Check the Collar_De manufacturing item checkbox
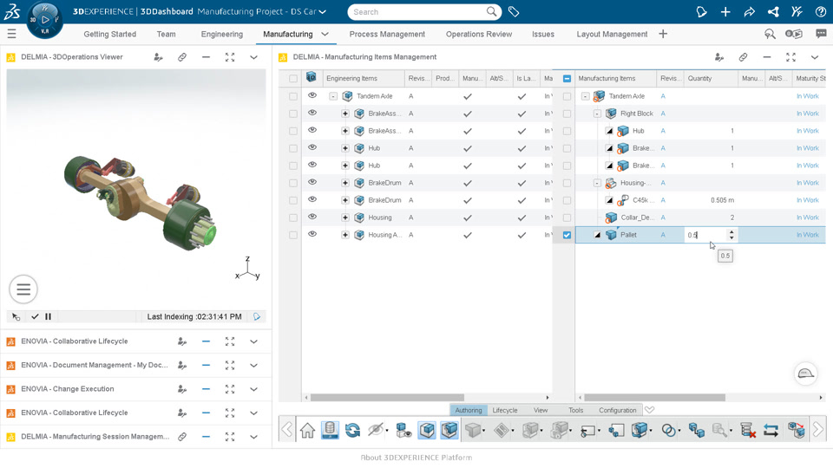Viewport: 833px width, 468px height. [567, 218]
